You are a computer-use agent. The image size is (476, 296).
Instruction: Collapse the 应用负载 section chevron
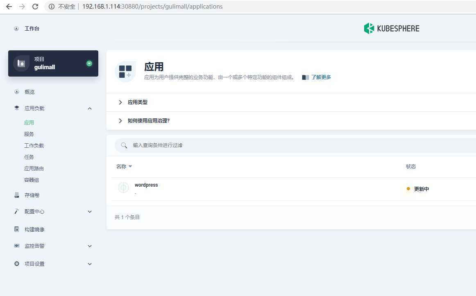tap(90, 108)
